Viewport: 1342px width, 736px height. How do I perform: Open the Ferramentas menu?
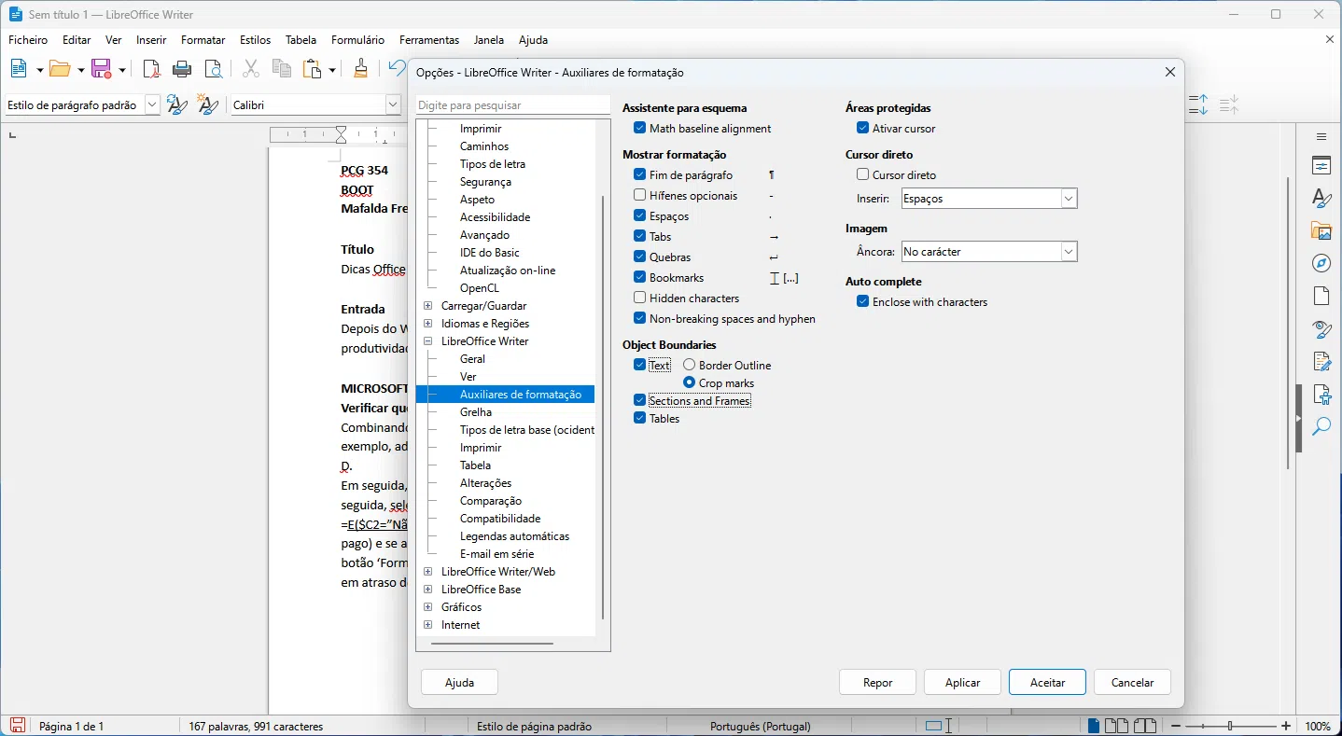click(429, 40)
